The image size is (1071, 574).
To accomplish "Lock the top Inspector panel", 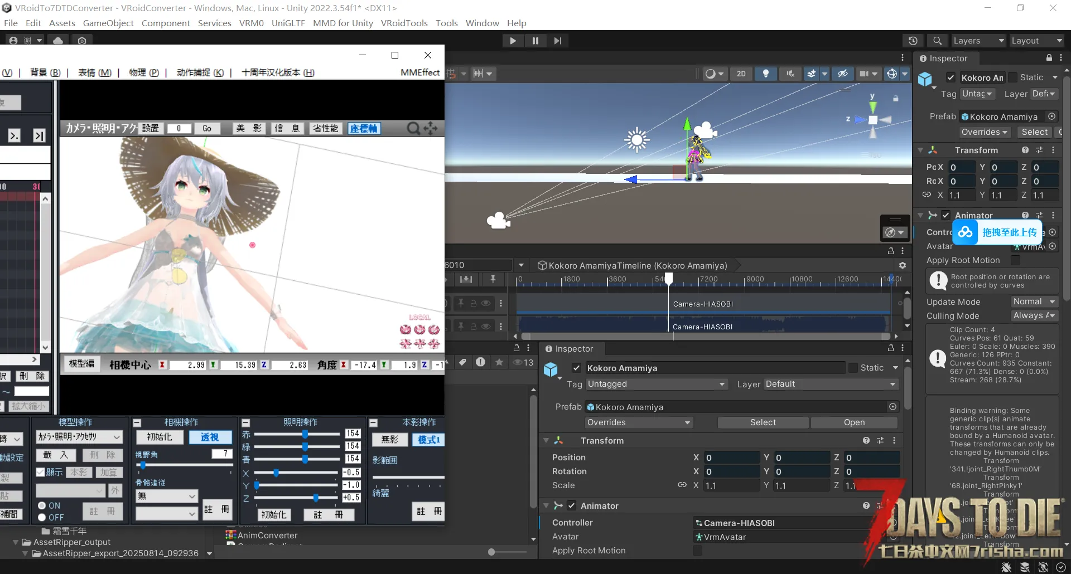I will [x=1049, y=58].
